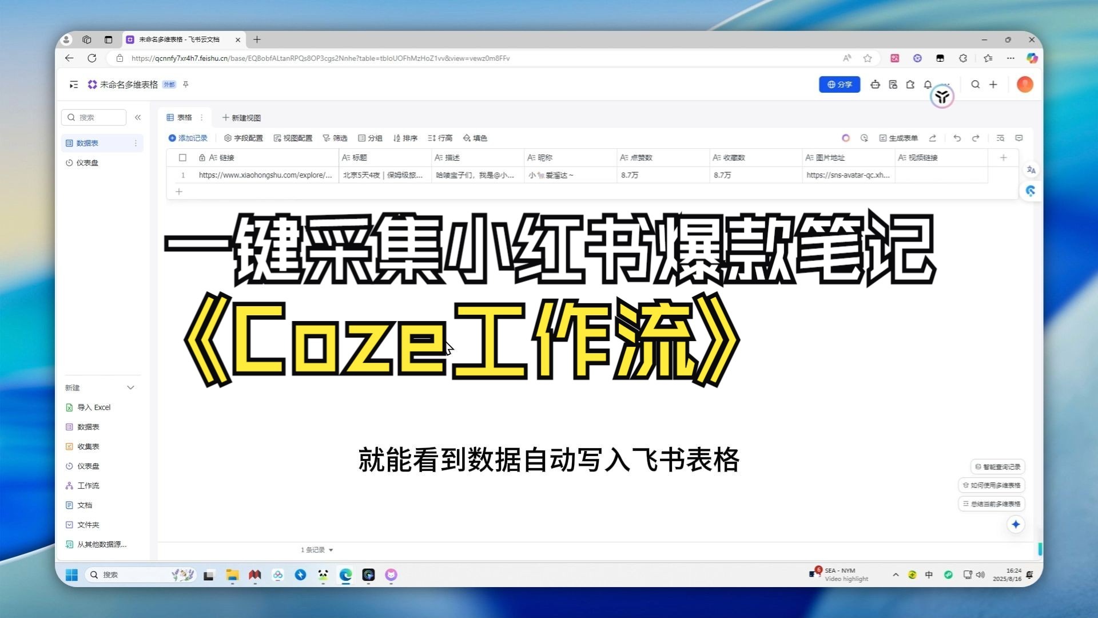Pin the document with pin icon
This screenshot has width=1098, height=618.
[x=186, y=85]
